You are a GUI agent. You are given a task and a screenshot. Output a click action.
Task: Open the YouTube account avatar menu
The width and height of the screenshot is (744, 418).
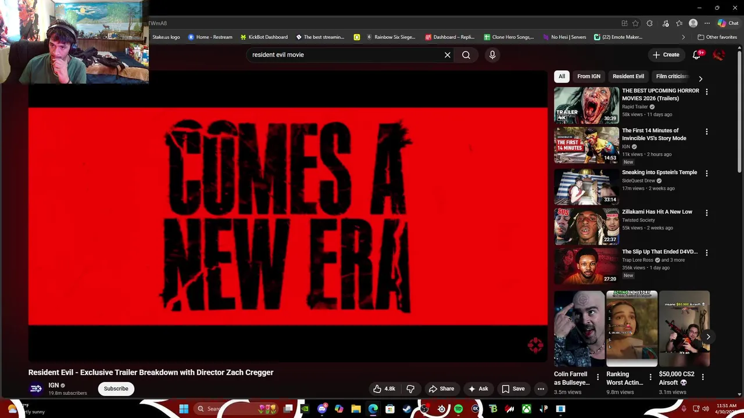pos(719,55)
